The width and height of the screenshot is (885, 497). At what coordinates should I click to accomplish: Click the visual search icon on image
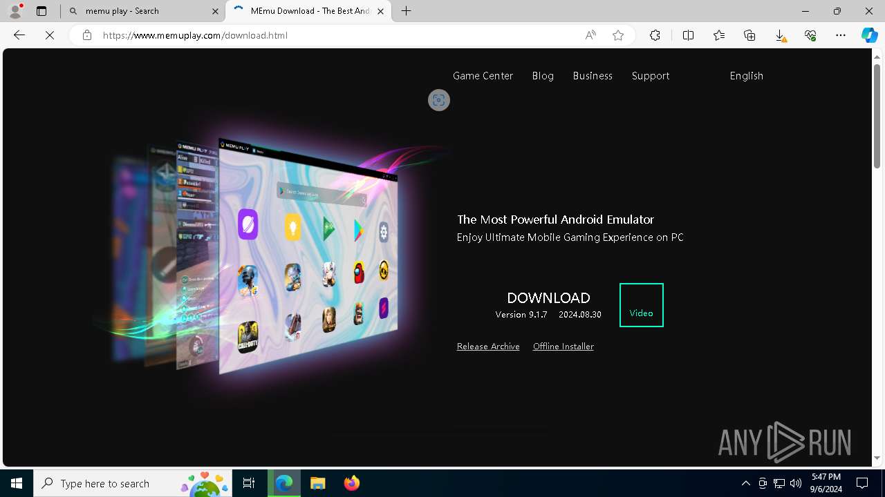[439, 100]
